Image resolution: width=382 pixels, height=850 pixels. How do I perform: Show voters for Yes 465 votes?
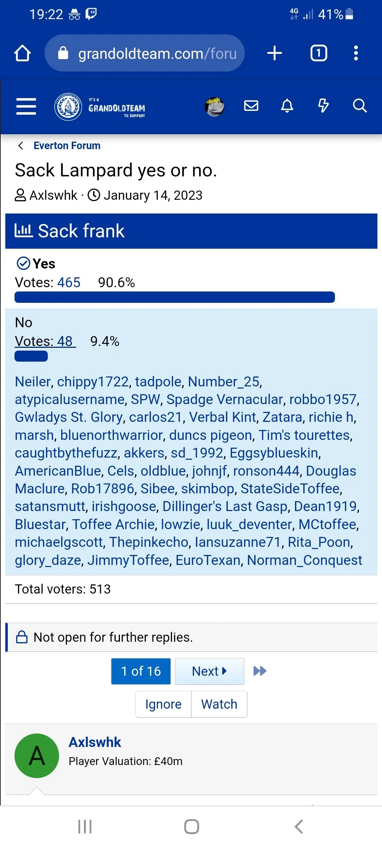[69, 283]
